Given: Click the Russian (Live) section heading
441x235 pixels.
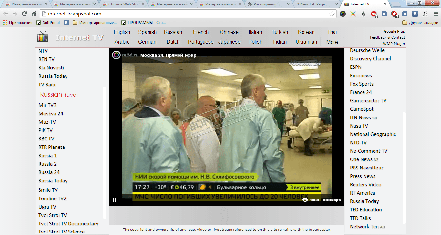Looking at the screenshot, I should tap(59, 95).
